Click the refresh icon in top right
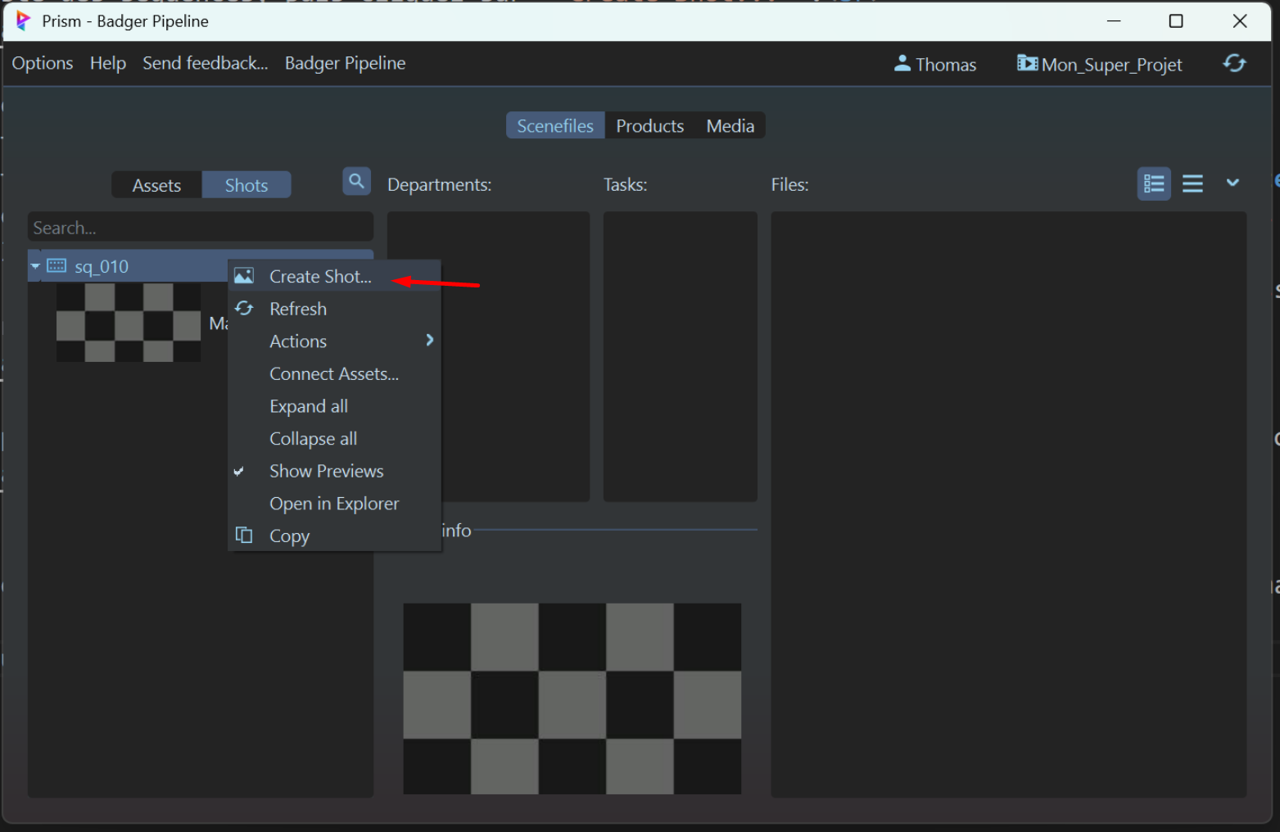This screenshot has width=1280, height=832. [1234, 64]
